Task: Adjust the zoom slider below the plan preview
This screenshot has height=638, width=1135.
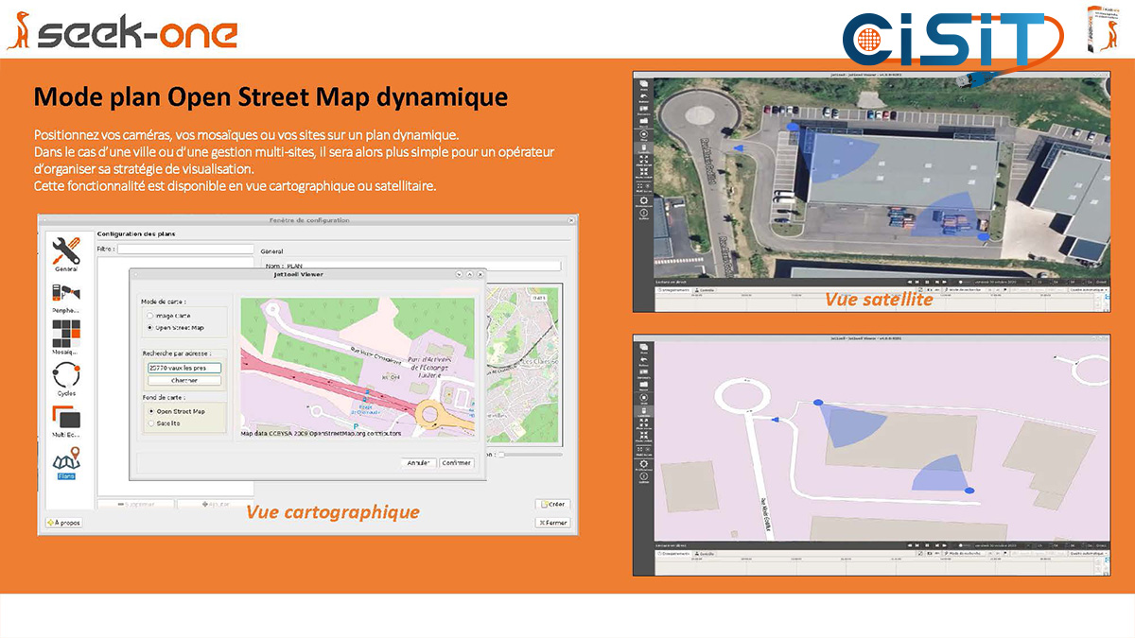Action: tap(530, 455)
